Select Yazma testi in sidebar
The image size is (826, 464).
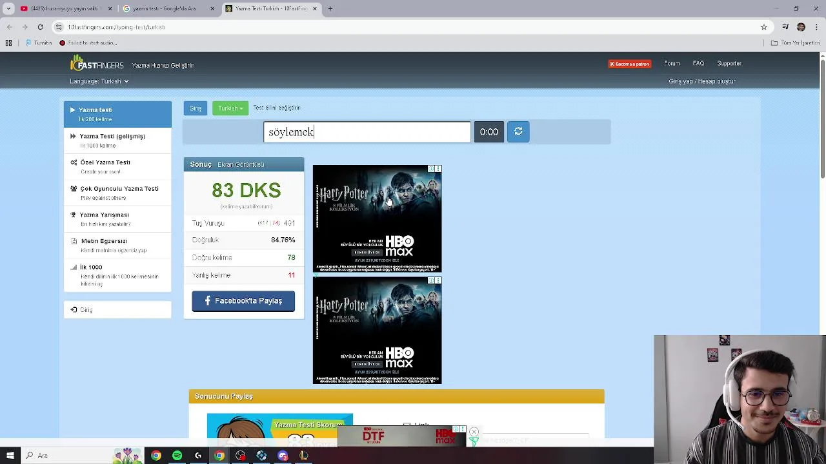[117, 114]
